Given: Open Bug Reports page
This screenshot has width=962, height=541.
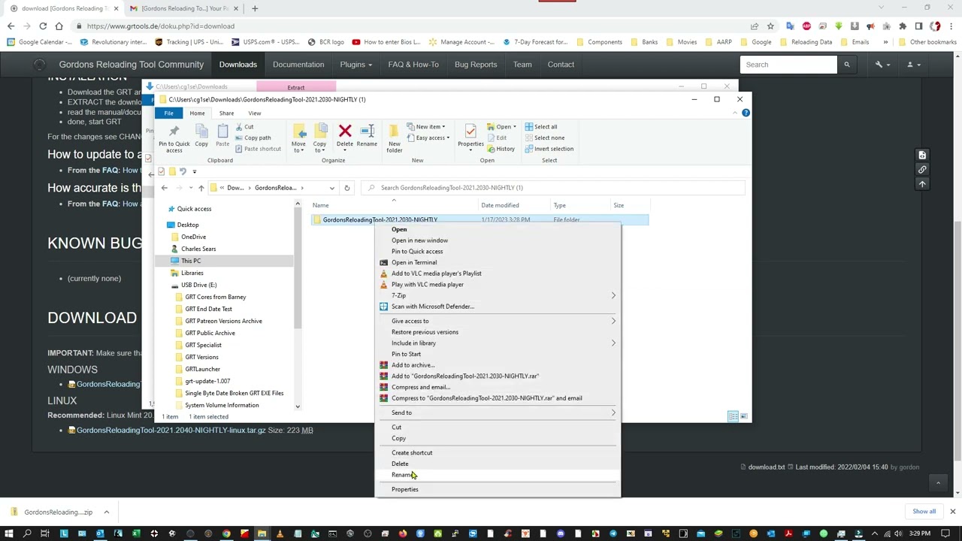Looking at the screenshot, I should point(476,65).
